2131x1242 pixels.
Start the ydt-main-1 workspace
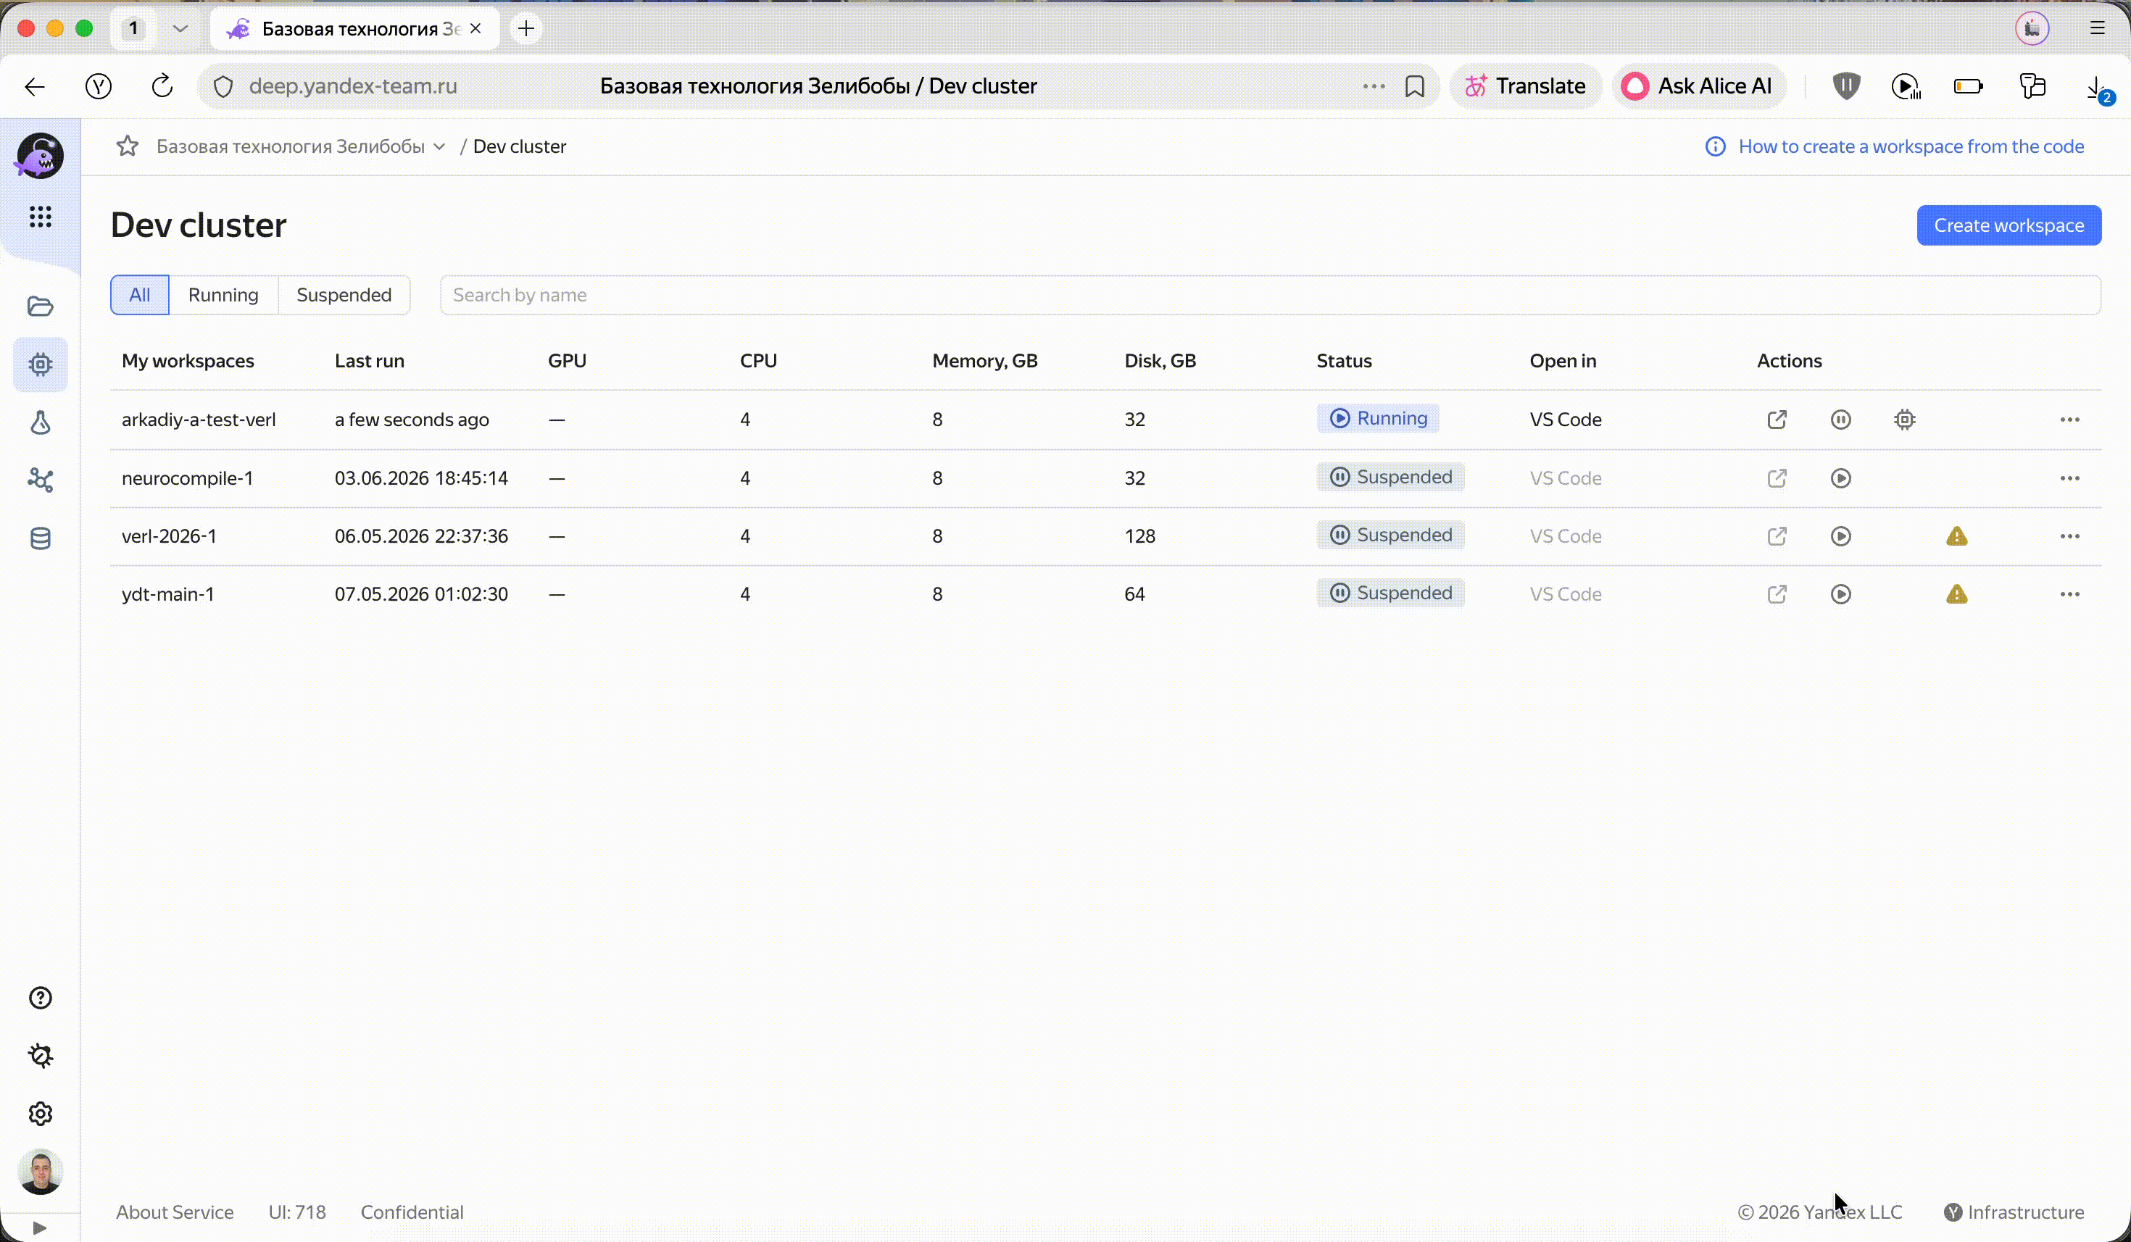1841,594
